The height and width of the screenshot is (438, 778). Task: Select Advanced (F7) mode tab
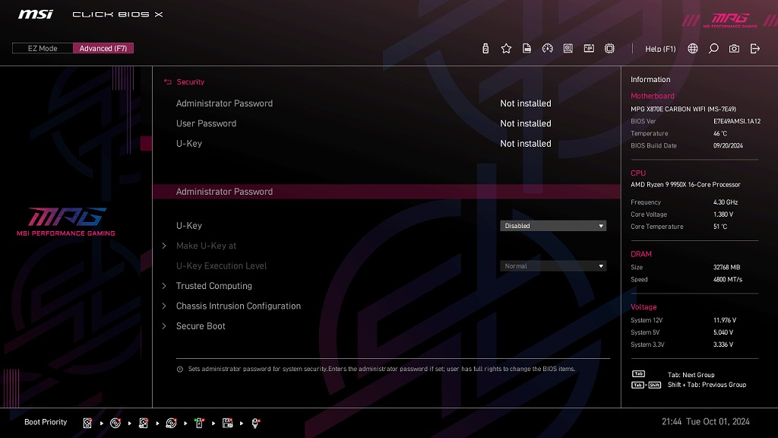pos(103,48)
